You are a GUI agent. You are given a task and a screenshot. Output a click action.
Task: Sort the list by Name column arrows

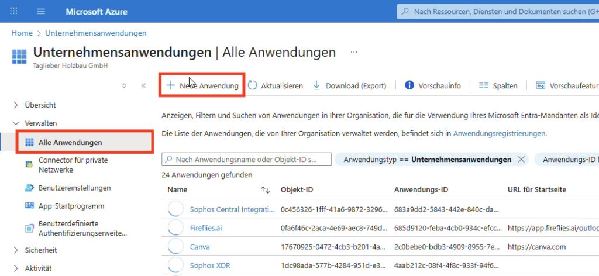(x=265, y=189)
